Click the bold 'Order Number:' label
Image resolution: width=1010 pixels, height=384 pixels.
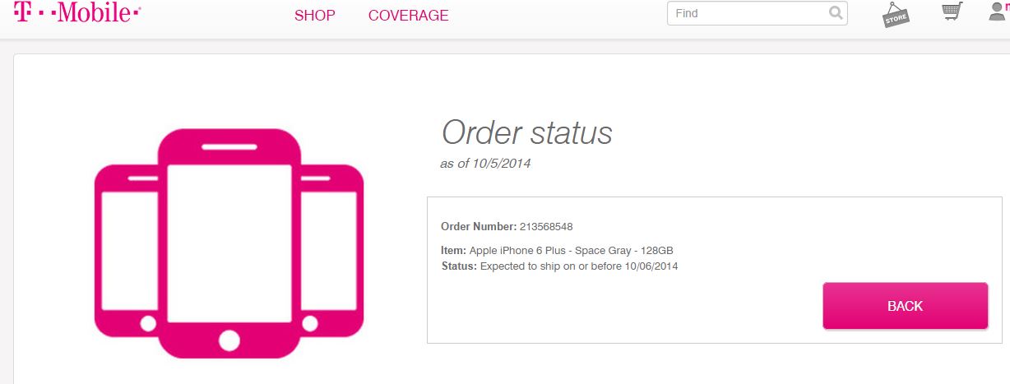point(479,226)
